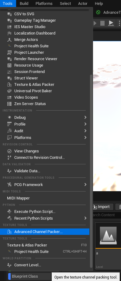Click the Debug bug icon
The image size is (121, 281).
pyautogui.click(x=9, y=117)
